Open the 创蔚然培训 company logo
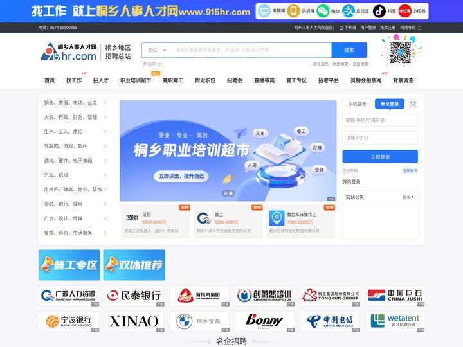The width and height of the screenshot is (463, 347). coord(264,296)
